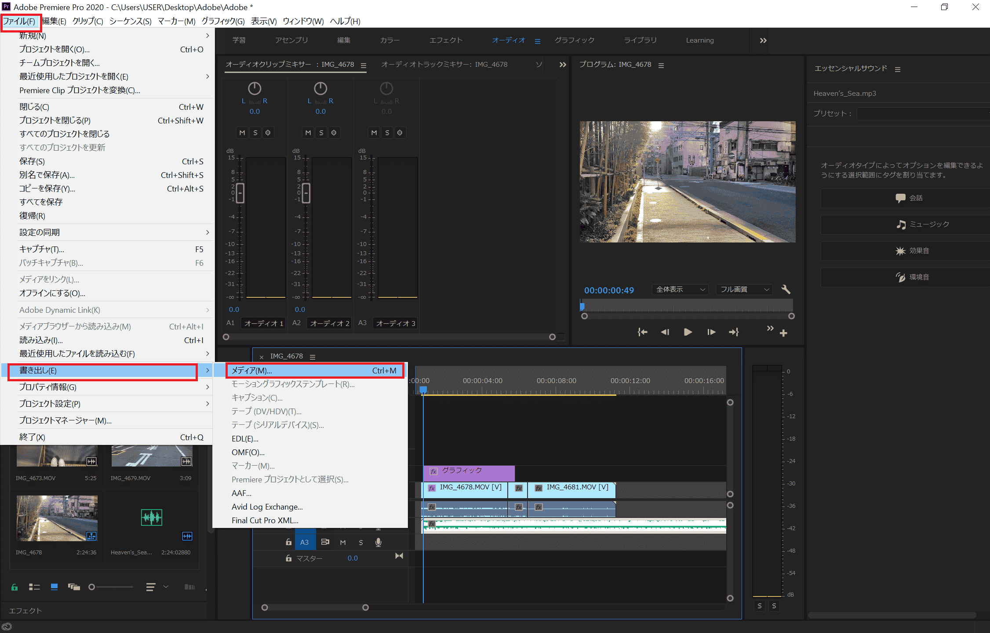Image resolution: width=990 pixels, height=633 pixels.
Task: Open playback resolution dropdown フル画質
Action: coord(744,289)
